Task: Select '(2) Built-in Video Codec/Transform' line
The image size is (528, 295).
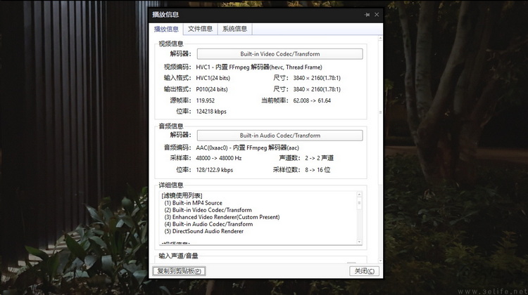Action: coord(208,210)
